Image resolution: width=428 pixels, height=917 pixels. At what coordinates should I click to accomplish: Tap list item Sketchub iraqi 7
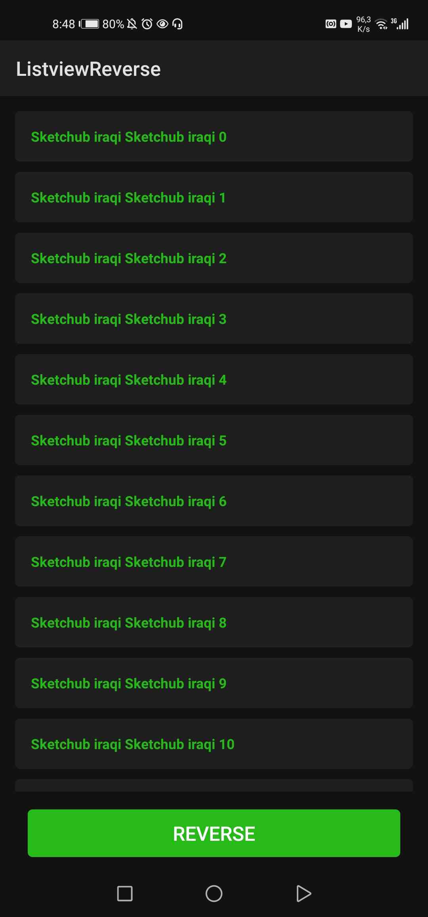coord(214,562)
